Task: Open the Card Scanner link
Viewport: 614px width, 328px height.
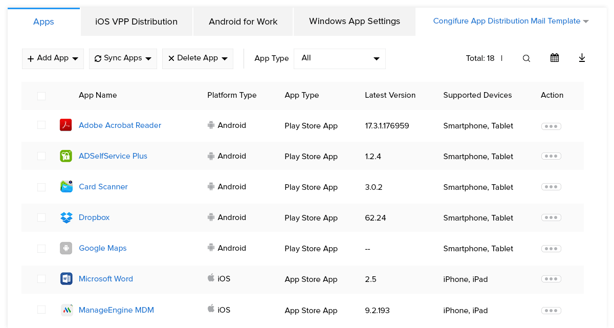Action: click(103, 187)
